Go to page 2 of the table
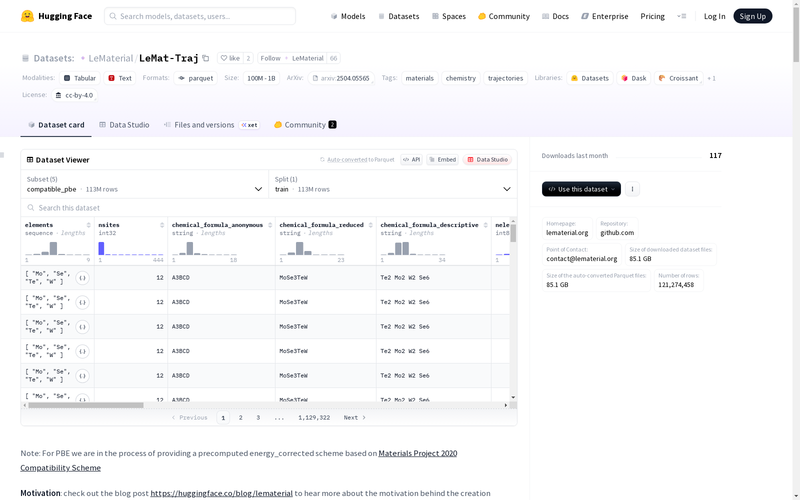Image resolution: width=800 pixels, height=500 pixels. [x=240, y=417]
